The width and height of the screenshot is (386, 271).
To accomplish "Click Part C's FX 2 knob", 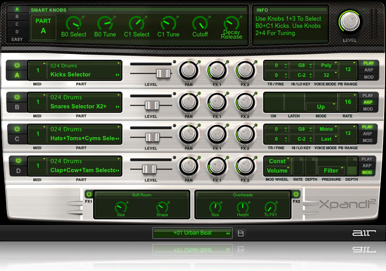I will [x=245, y=135].
